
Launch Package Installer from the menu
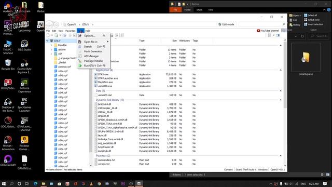[x=93, y=61]
